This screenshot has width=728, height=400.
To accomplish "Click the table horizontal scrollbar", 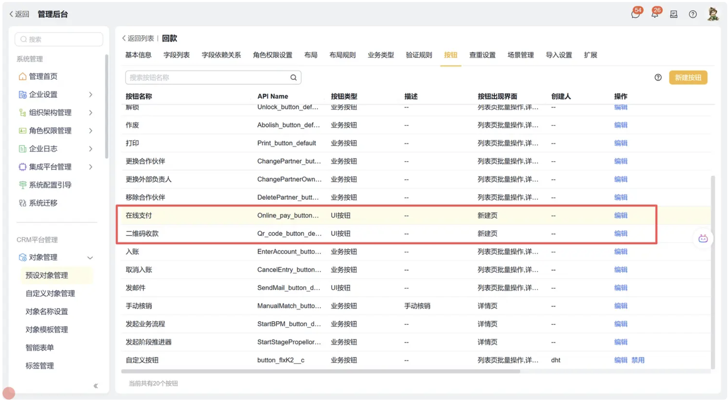I will [x=321, y=371].
